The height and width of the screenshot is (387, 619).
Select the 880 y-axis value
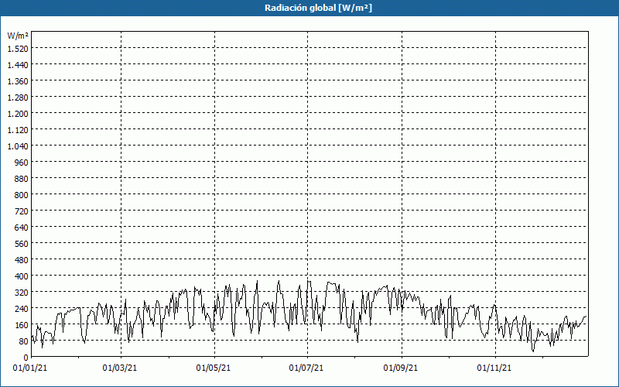point(21,179)
